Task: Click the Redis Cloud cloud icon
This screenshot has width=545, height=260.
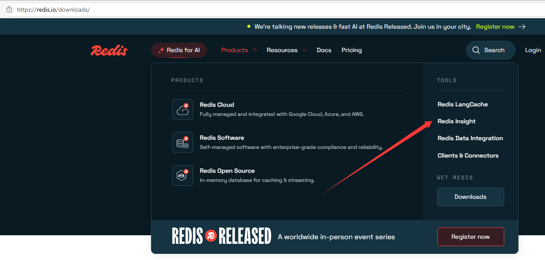Action: tap(183, 109)
